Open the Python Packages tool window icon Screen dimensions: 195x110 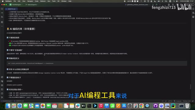click(x=2, y=81)
